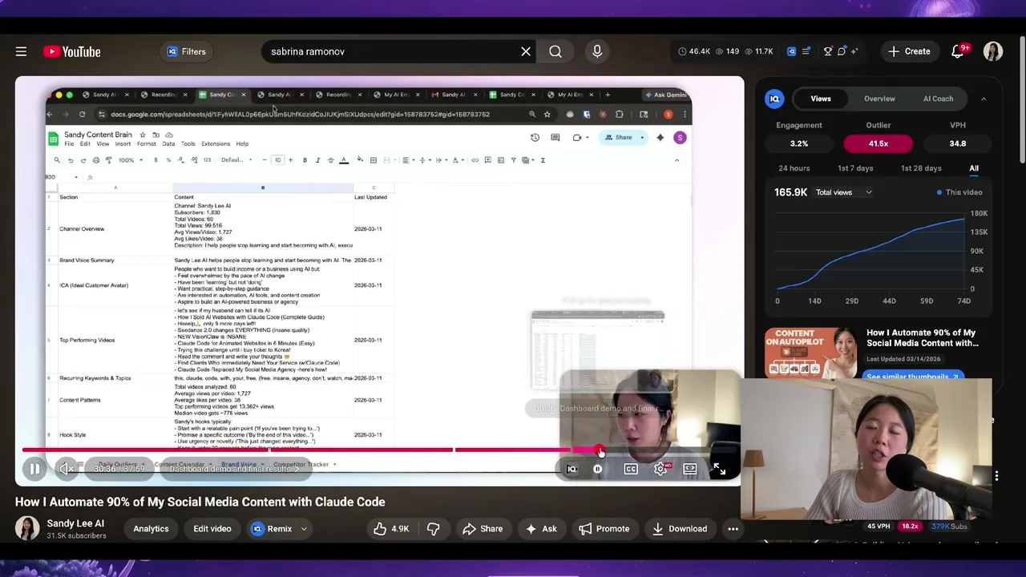
Task: Open the vidIQ logo icon in header toolbar
Action: pos(791,51)
